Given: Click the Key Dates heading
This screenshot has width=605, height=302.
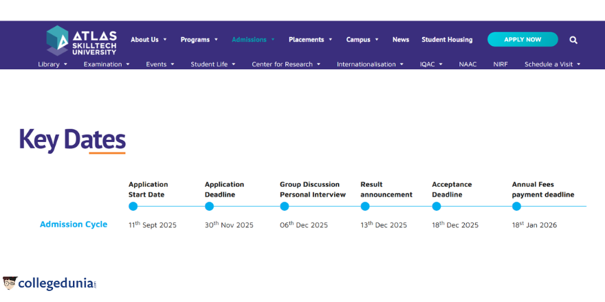Looking at the screenshot, I should pos(73,139).
